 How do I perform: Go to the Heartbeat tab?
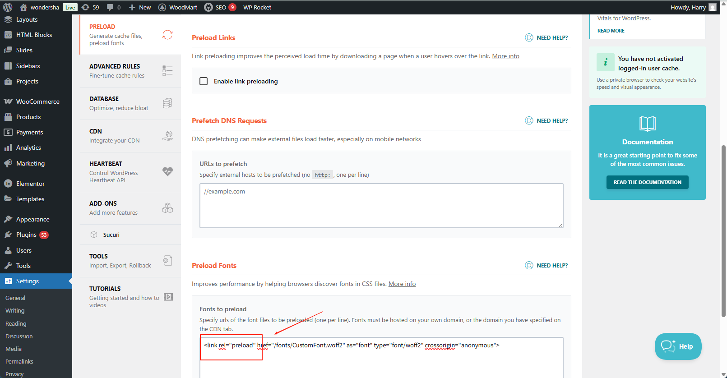[x=130, y=172]
